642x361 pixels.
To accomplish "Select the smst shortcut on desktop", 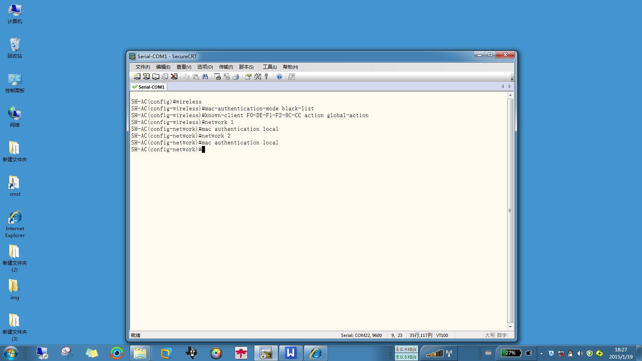I will [15, 187].
